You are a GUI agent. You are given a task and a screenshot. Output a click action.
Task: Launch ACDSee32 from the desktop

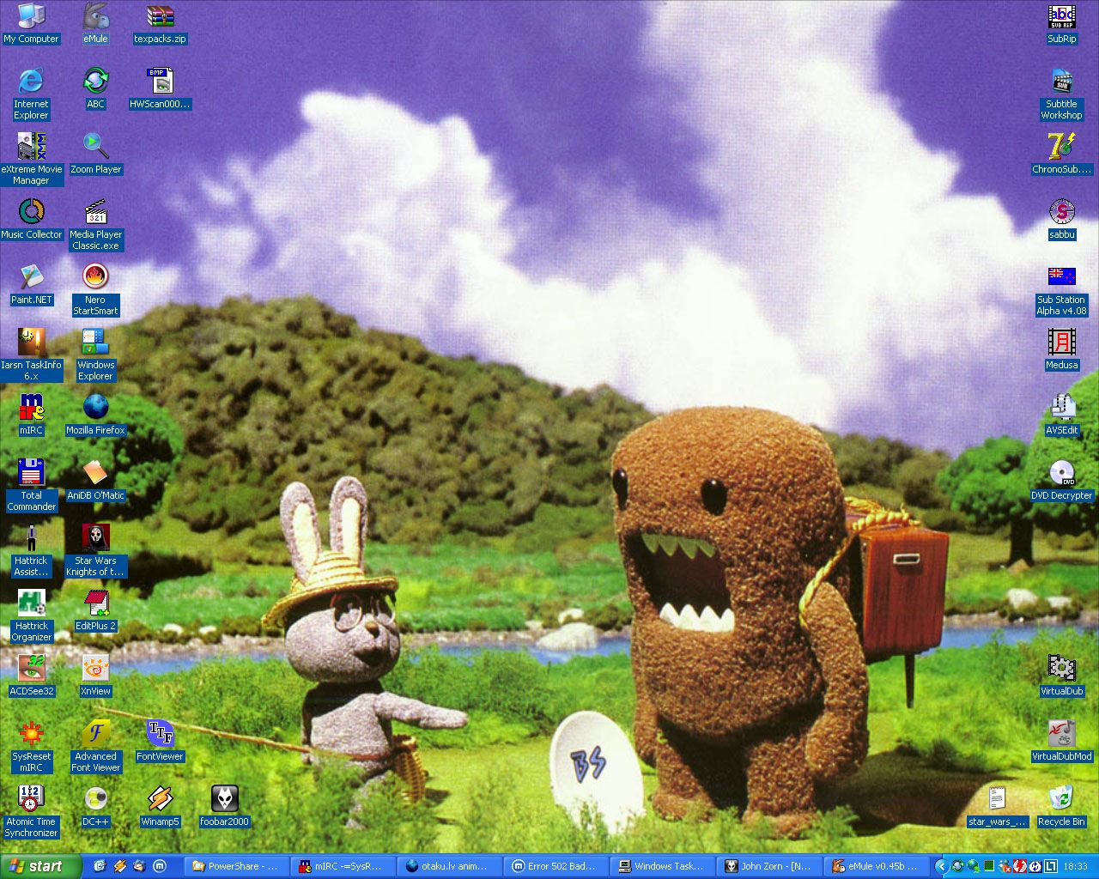(x=31, y=676)
